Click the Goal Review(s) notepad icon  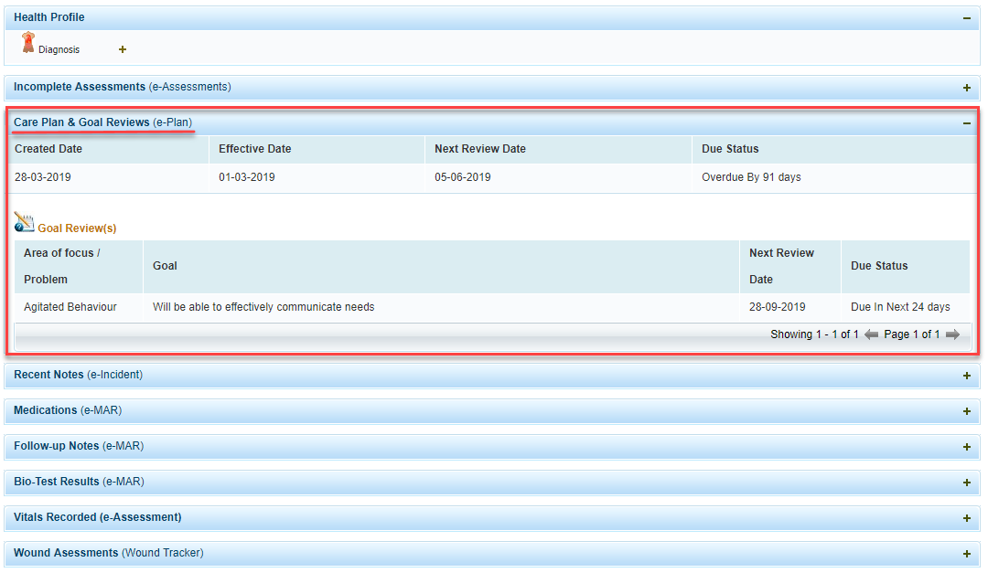tap(25, 222)
